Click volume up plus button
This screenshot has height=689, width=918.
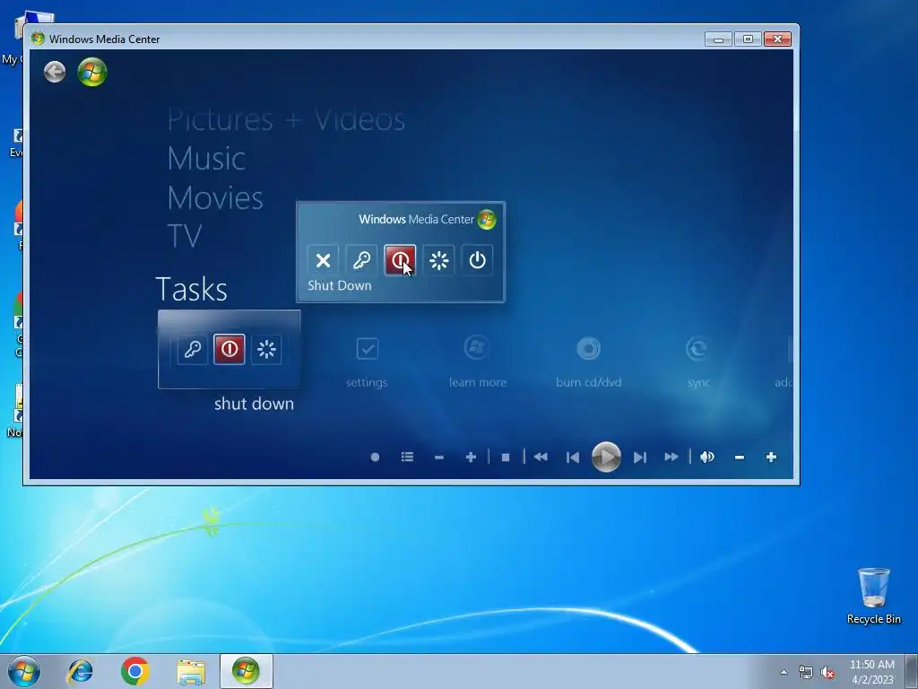[x=771, y=457]
